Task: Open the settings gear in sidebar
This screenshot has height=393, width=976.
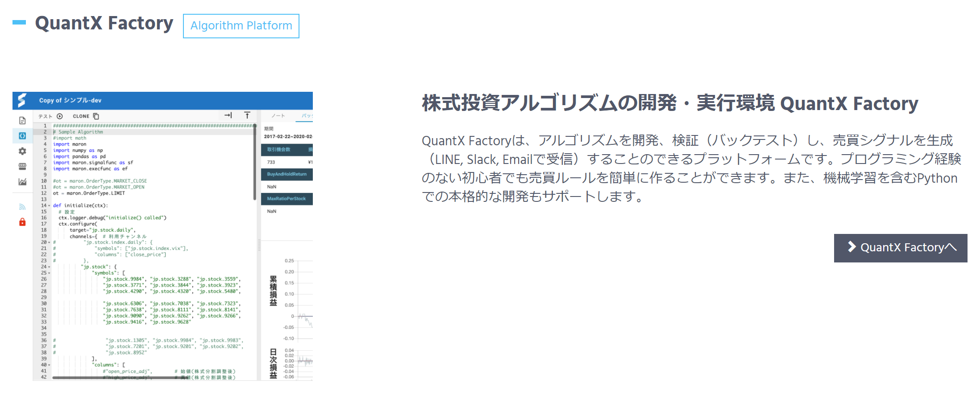Action: pyautogui.click(x=22, y=151)
